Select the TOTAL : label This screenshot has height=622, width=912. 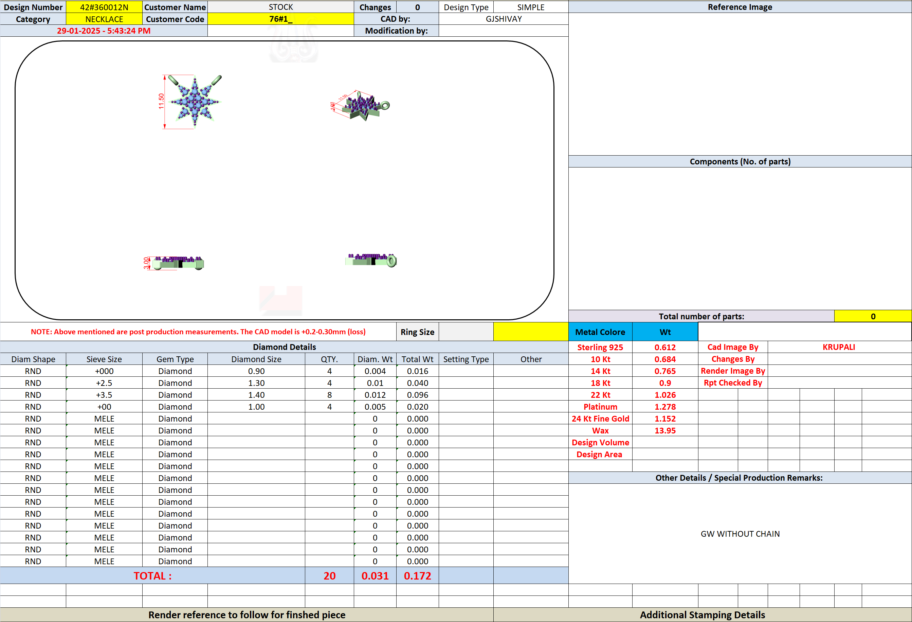(x=152, y=575)
